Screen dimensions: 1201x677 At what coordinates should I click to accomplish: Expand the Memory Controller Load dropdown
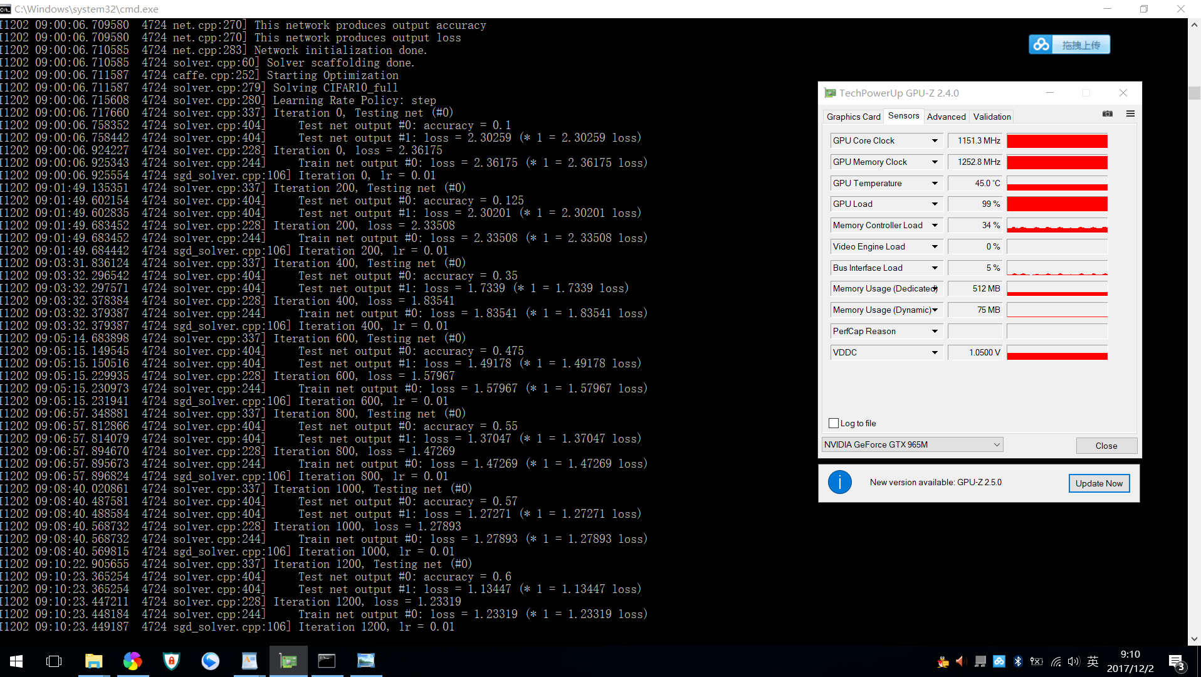[935, 226]
